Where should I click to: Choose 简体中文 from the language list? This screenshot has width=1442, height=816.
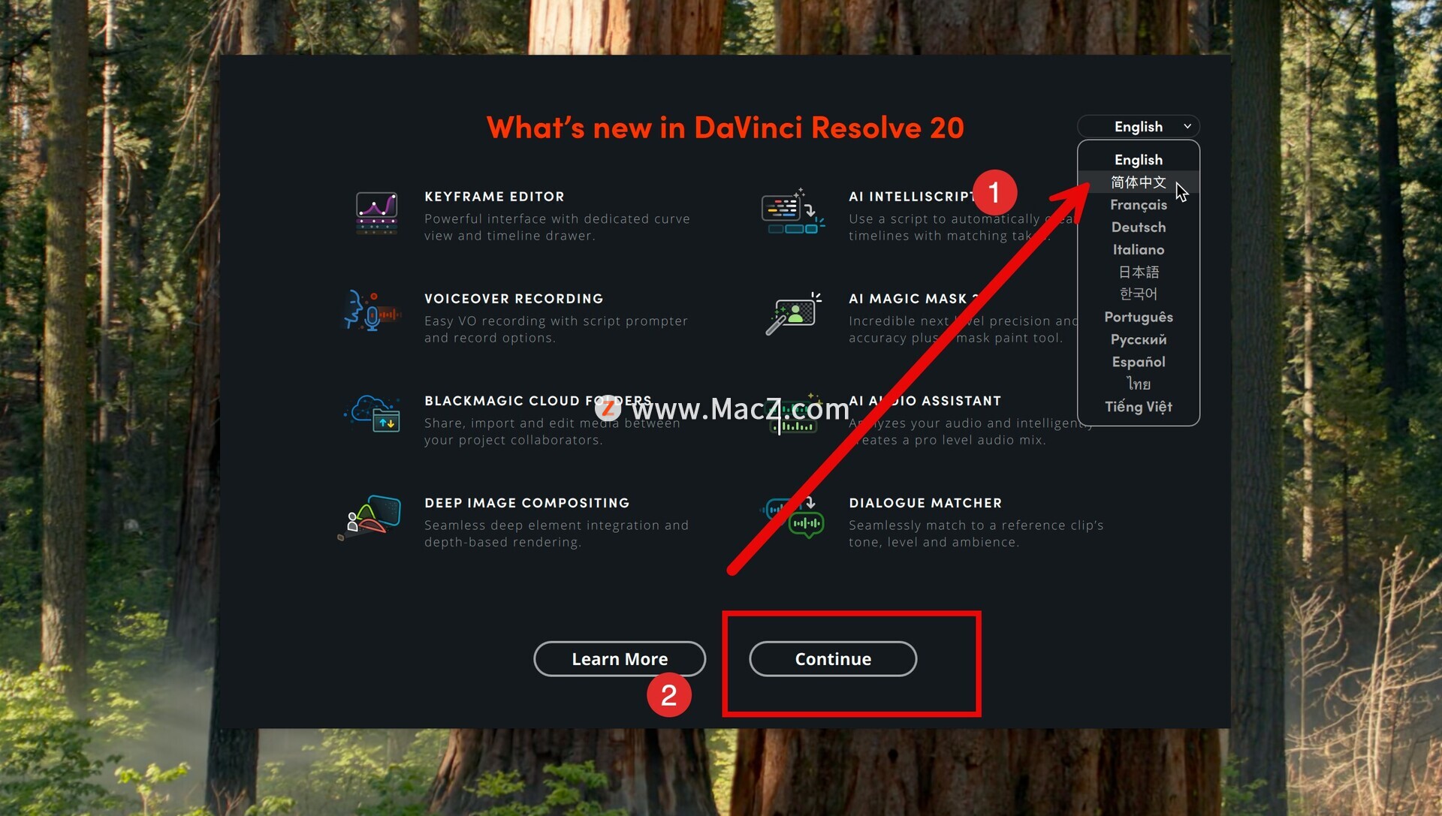click(1139, 182)
